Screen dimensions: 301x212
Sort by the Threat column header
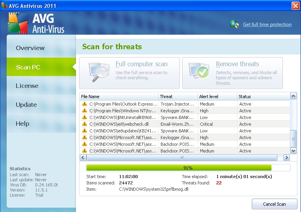coord(178,97)
